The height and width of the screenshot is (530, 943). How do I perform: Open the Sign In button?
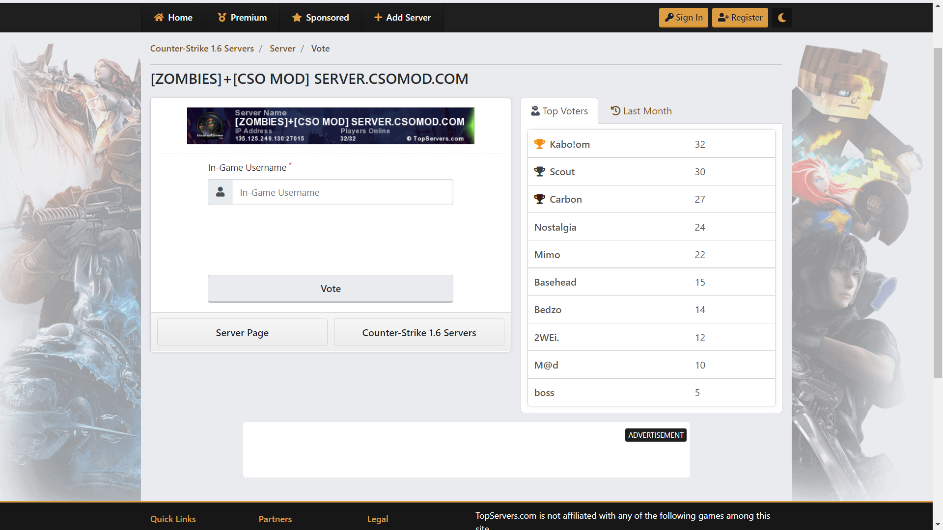(683, 18)
